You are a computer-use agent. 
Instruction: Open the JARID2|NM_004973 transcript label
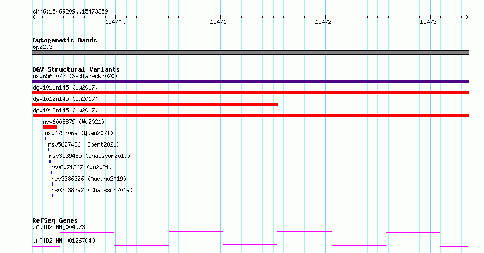(x=59, y=227)
